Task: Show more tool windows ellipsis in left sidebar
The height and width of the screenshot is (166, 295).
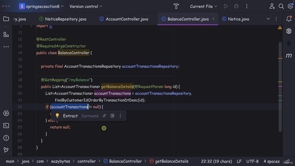Action: pyautogui.click(x=6, y=47)
